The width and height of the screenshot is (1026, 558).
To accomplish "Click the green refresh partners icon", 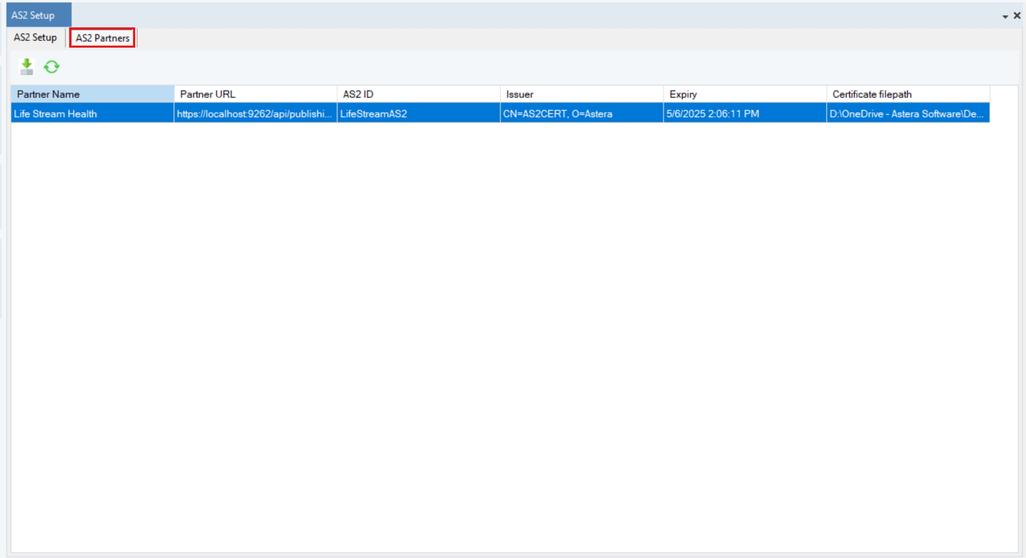I will point(52,67).
